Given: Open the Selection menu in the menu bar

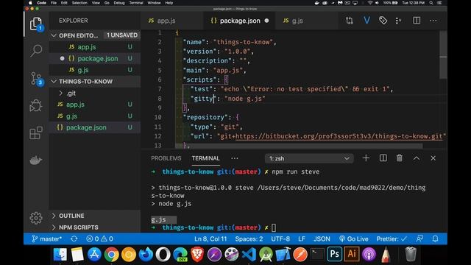Looking at the screenshot, I should coord(79,3).
